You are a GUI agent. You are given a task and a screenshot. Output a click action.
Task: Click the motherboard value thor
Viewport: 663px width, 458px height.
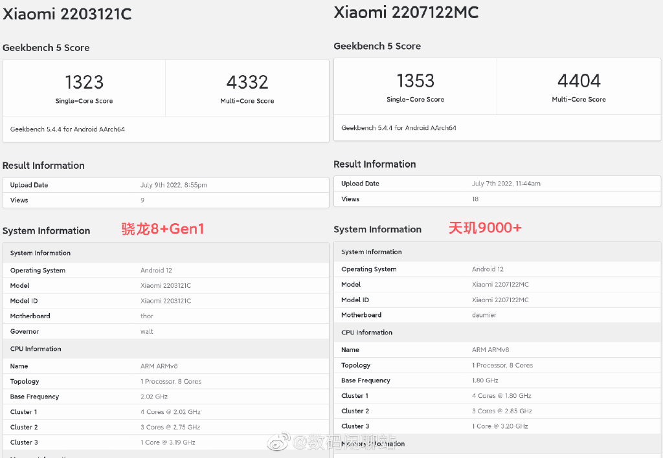(147, 316)
